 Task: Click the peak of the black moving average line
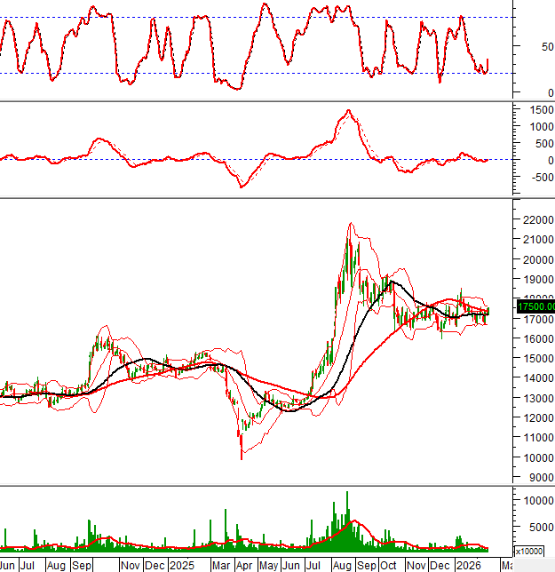tap(391, 282)
